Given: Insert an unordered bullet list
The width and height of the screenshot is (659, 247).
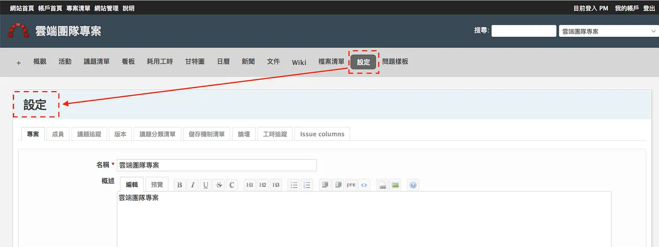Looking at the screenshot, I should (294, 185).
